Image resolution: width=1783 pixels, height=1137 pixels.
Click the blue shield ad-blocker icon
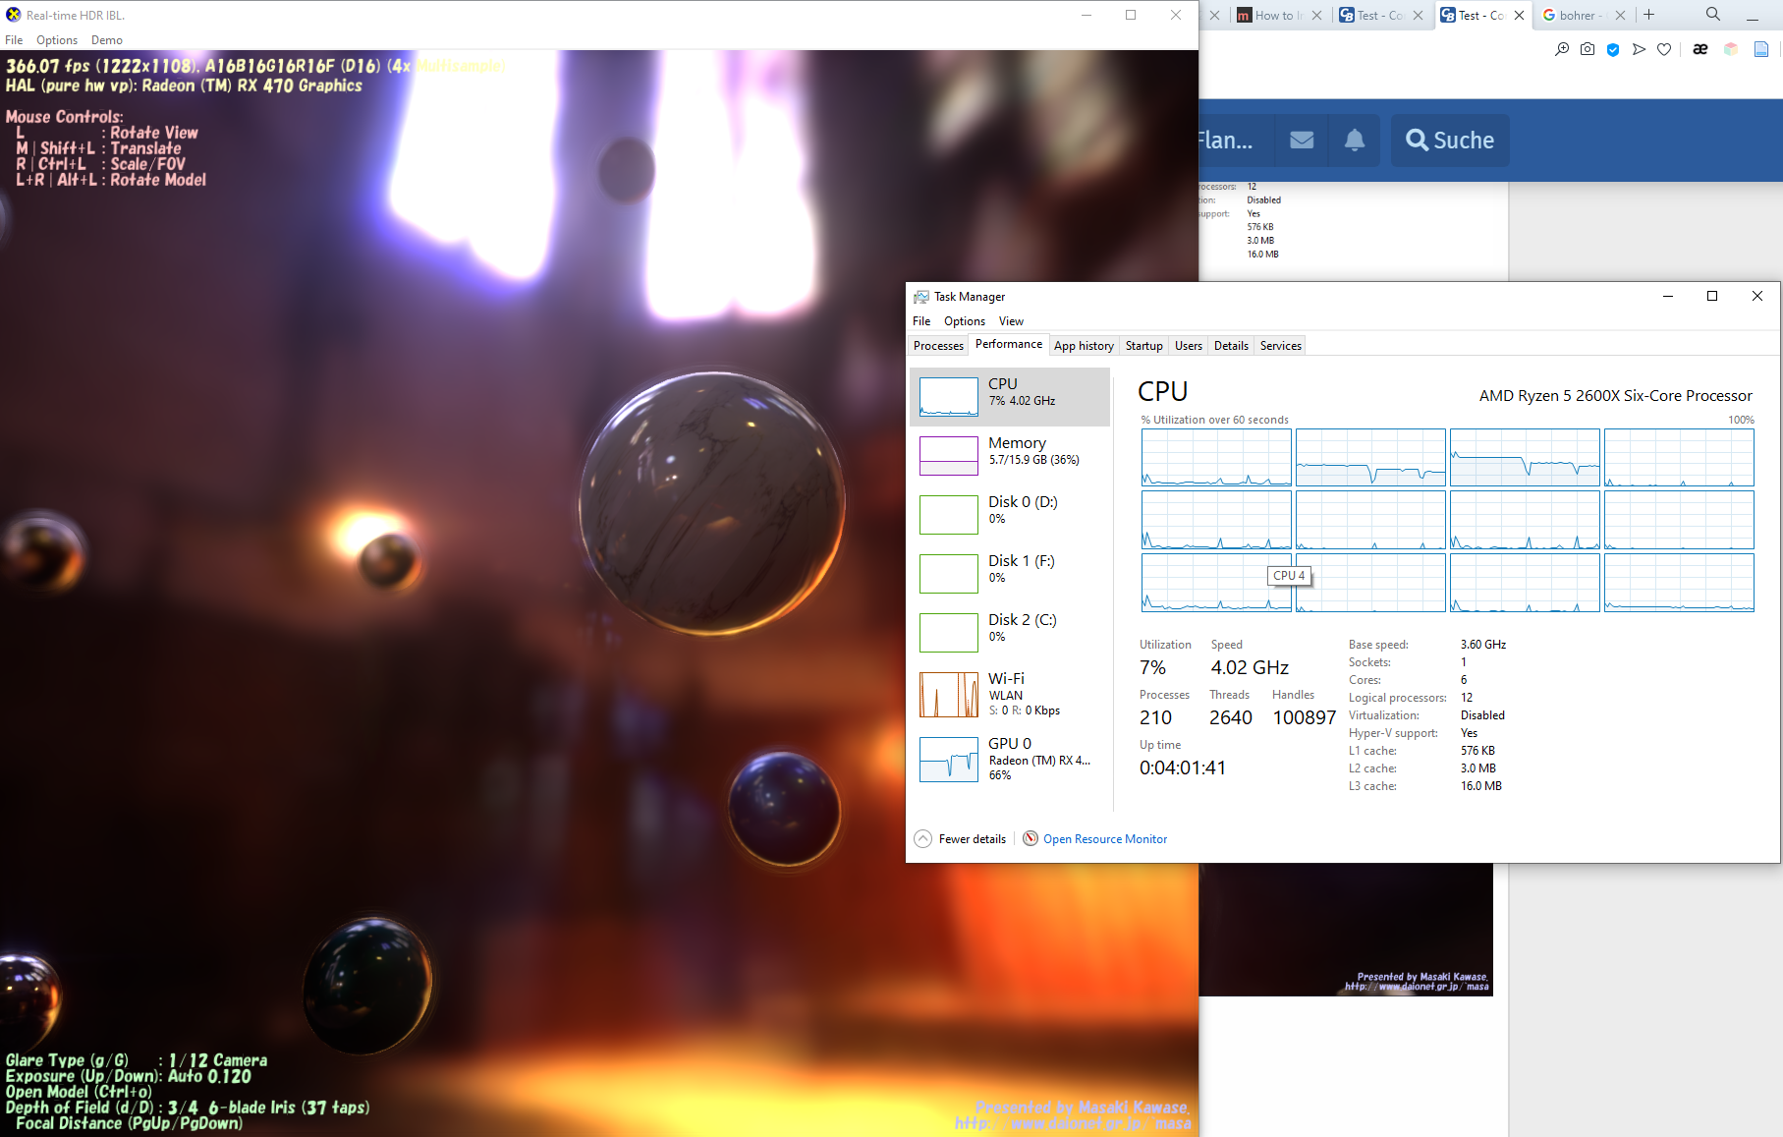coord(1613,49)
